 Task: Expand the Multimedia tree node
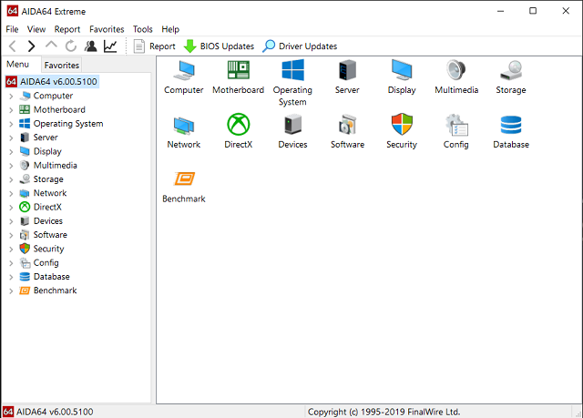(x=11, y=166)
